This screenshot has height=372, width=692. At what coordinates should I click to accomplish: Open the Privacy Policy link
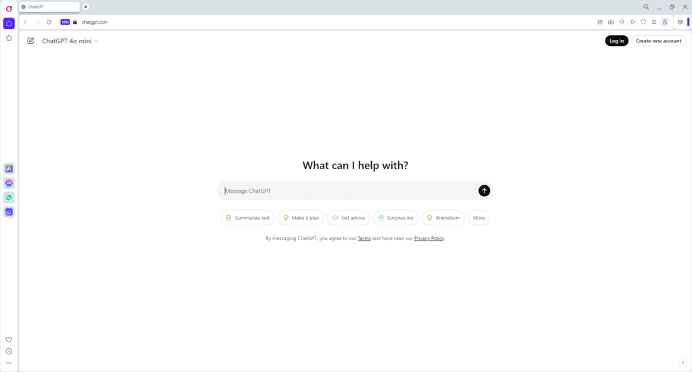click(429, 239)
